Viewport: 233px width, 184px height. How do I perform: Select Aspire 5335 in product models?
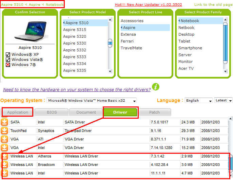click(x=75, y=70)
